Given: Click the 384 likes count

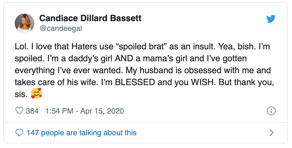Looking at the screenshot, I should 32,111.
